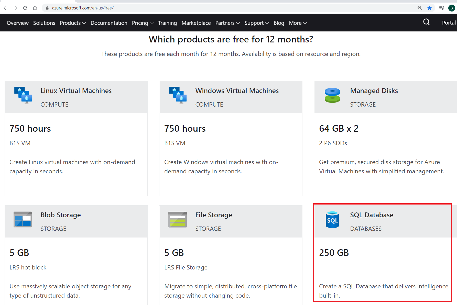Screen dimensions: 457x305
Task: Reload the page
Action: coord(25,8)
